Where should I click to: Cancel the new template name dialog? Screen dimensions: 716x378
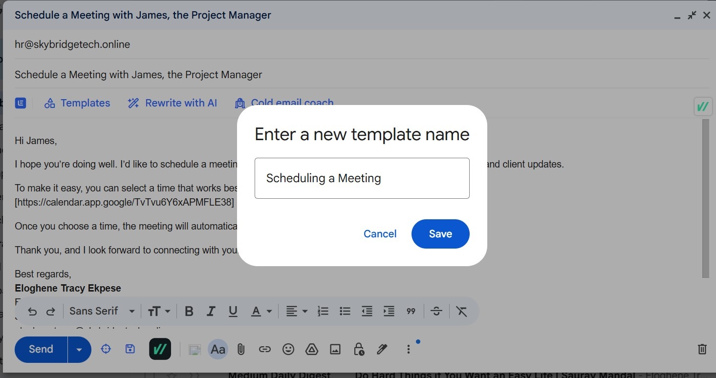(x=380, y=234)
